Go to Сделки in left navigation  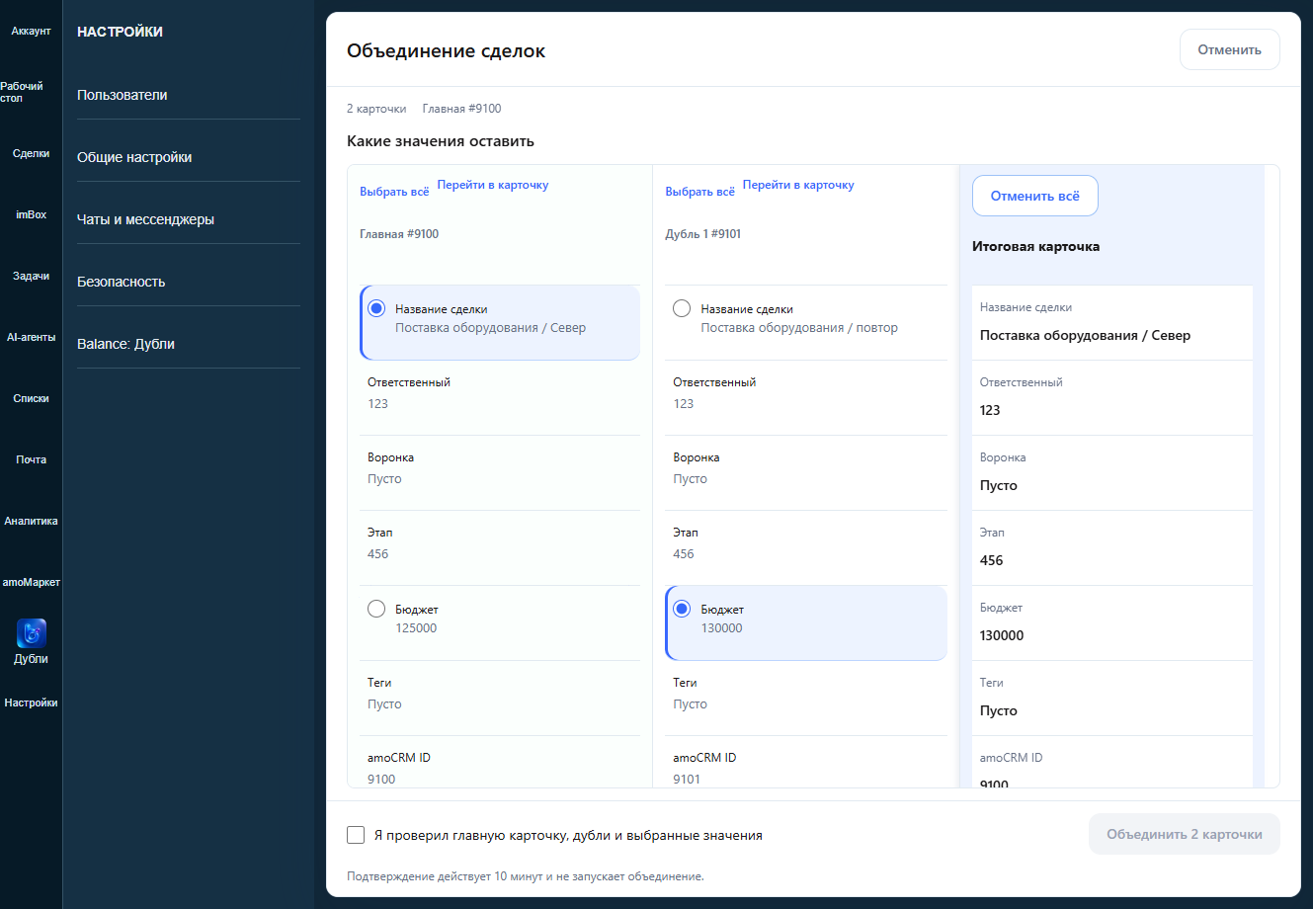(x=31, y=153)
